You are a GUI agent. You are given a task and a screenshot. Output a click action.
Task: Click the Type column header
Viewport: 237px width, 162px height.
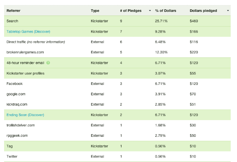[x=95, y=11]
